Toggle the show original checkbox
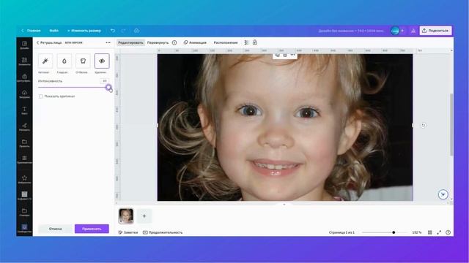The height and width of the screenshot is (263, 469). [x=41, y=96]
